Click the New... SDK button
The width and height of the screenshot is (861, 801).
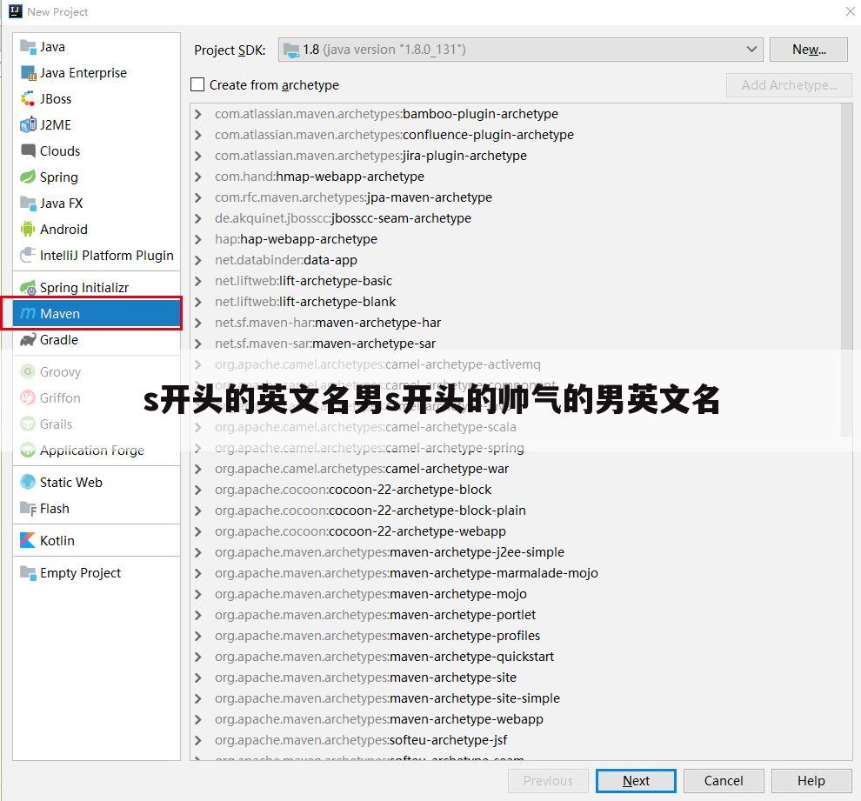(x=809, y=50)
